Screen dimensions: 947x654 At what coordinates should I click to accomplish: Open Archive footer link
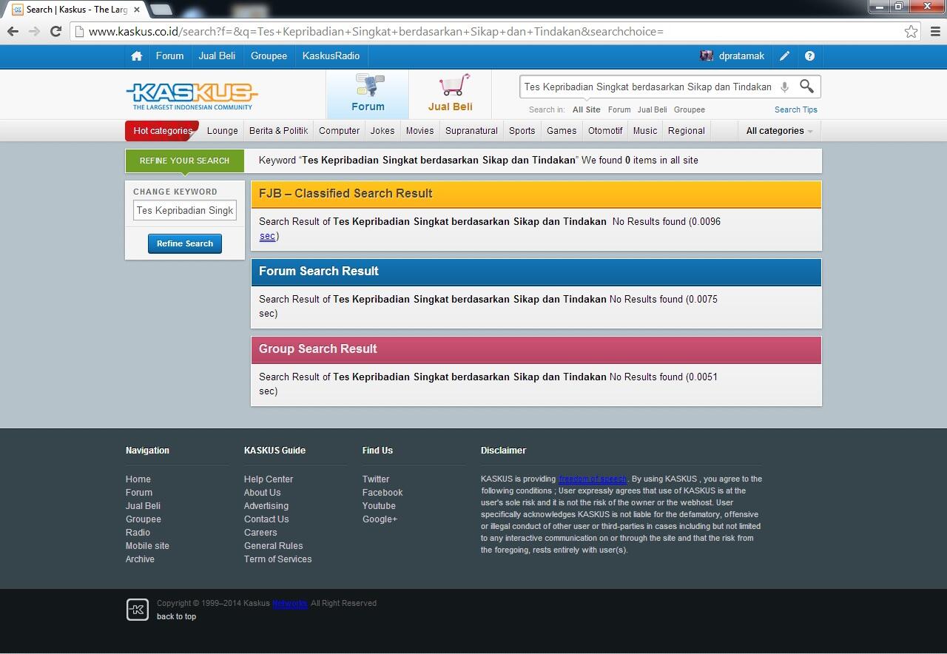(x=140, y=559)
